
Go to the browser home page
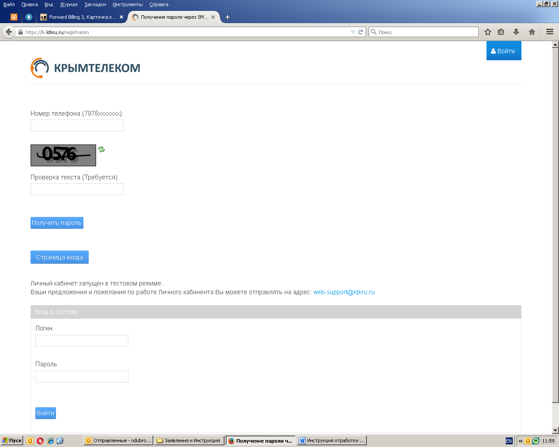(531, 32)
